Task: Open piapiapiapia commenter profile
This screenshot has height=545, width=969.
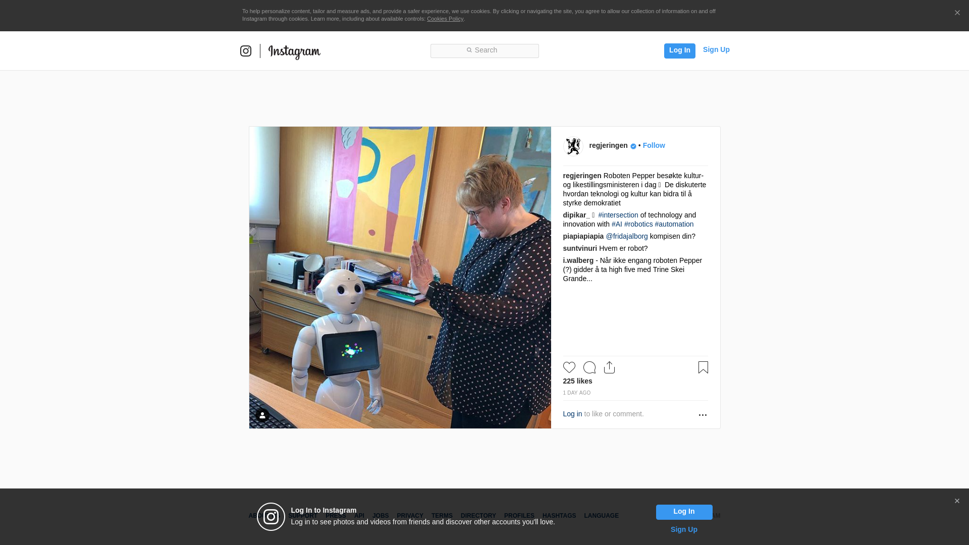Action: (x=583, y=236)
